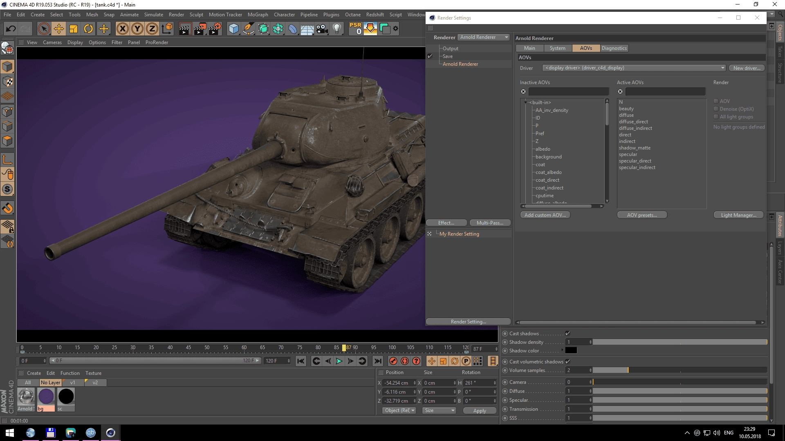The width and height of the screenshot is (785, 441).
Task: Add Cube primitive object
Action: [x=233, y=29]
